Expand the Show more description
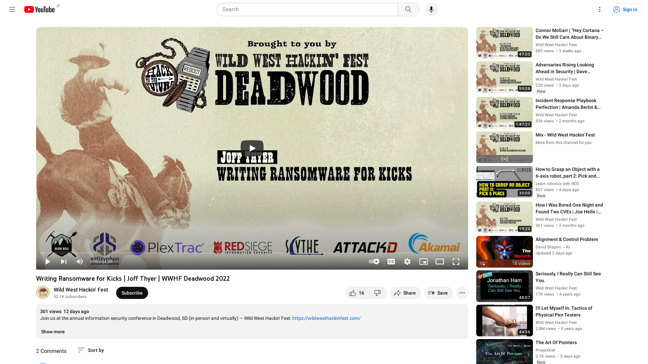Viewport: 648px width, 364px height. [x=52, y=332]
